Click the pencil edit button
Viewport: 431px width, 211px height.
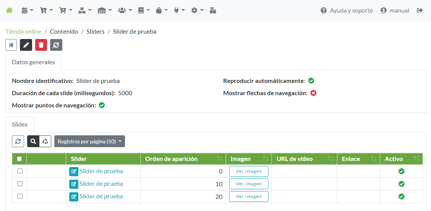pyautogui.click(x=26, y=45)
